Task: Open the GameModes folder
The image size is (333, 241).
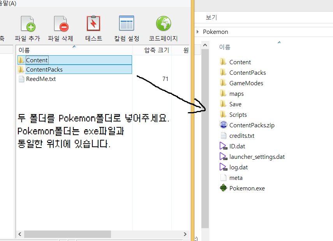Action: point(248,83)
